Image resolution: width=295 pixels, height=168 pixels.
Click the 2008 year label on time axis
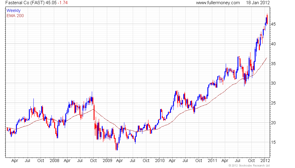[x=54, y=161]
